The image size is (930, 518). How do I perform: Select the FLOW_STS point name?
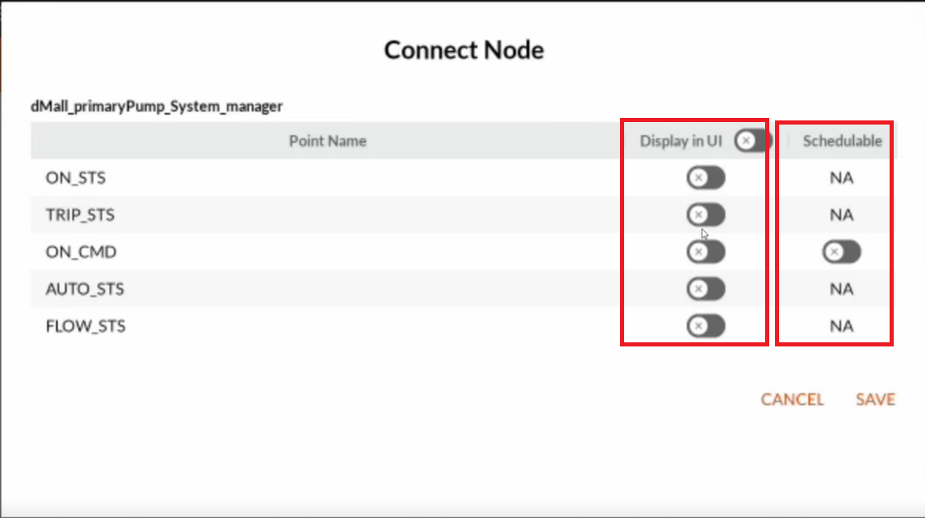tap(86, 327)
